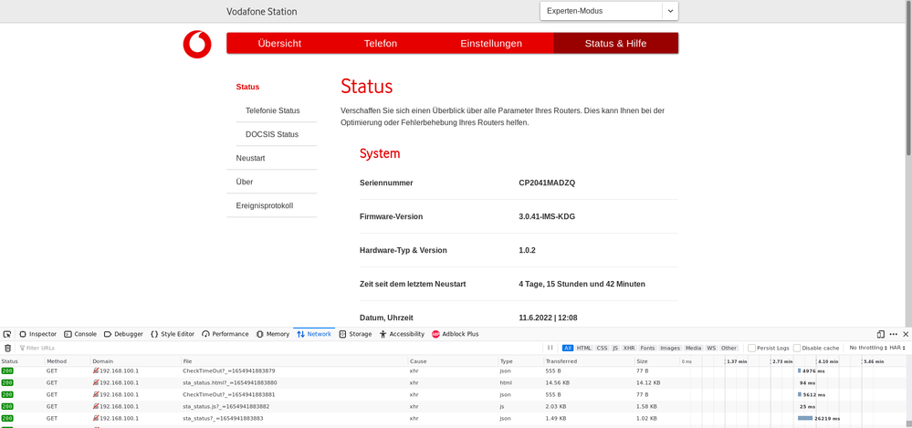
Task: Open the Accessibility tab
Action: pyautogui.click(x=402, y=334)
